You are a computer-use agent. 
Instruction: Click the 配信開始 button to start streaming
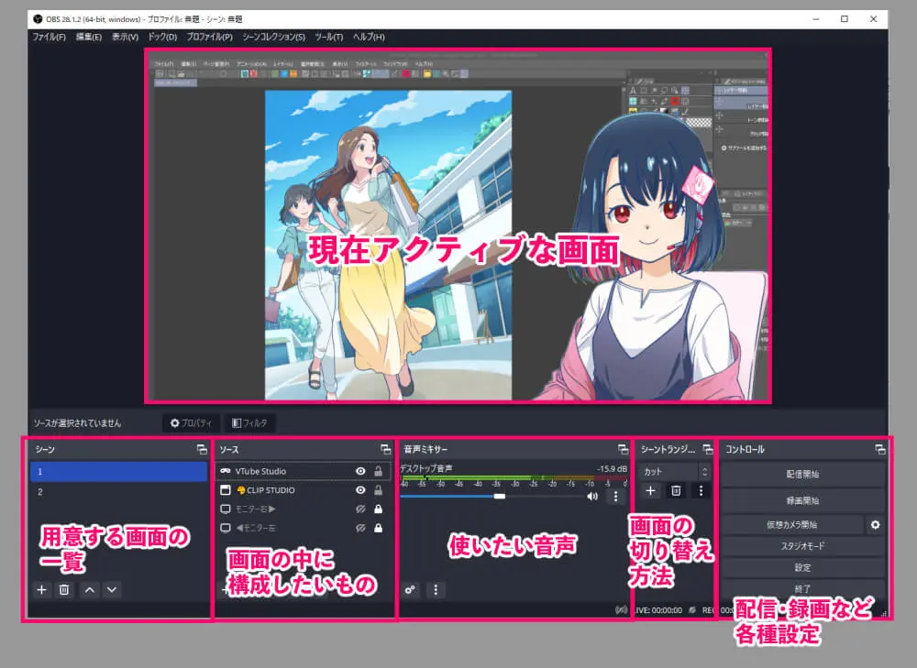[x=802, y=474]
